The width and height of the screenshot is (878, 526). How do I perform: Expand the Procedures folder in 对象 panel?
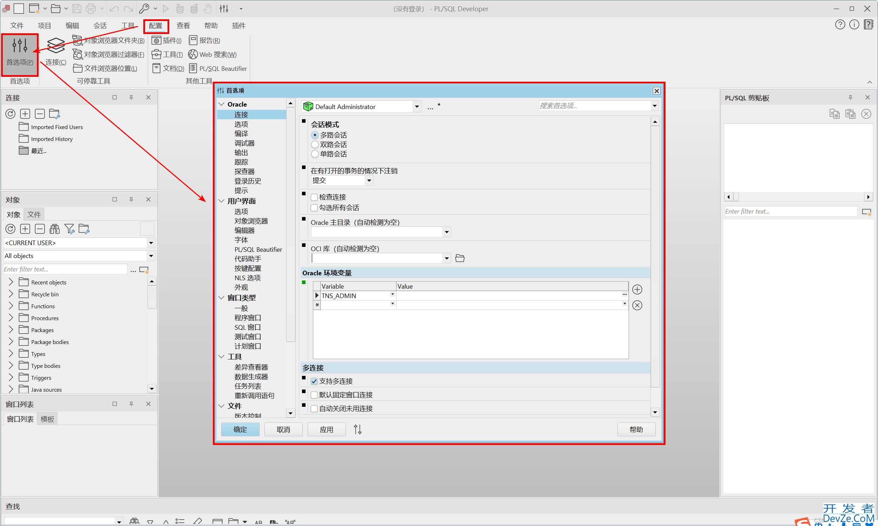pyautogui.click(x=11, y=318)
